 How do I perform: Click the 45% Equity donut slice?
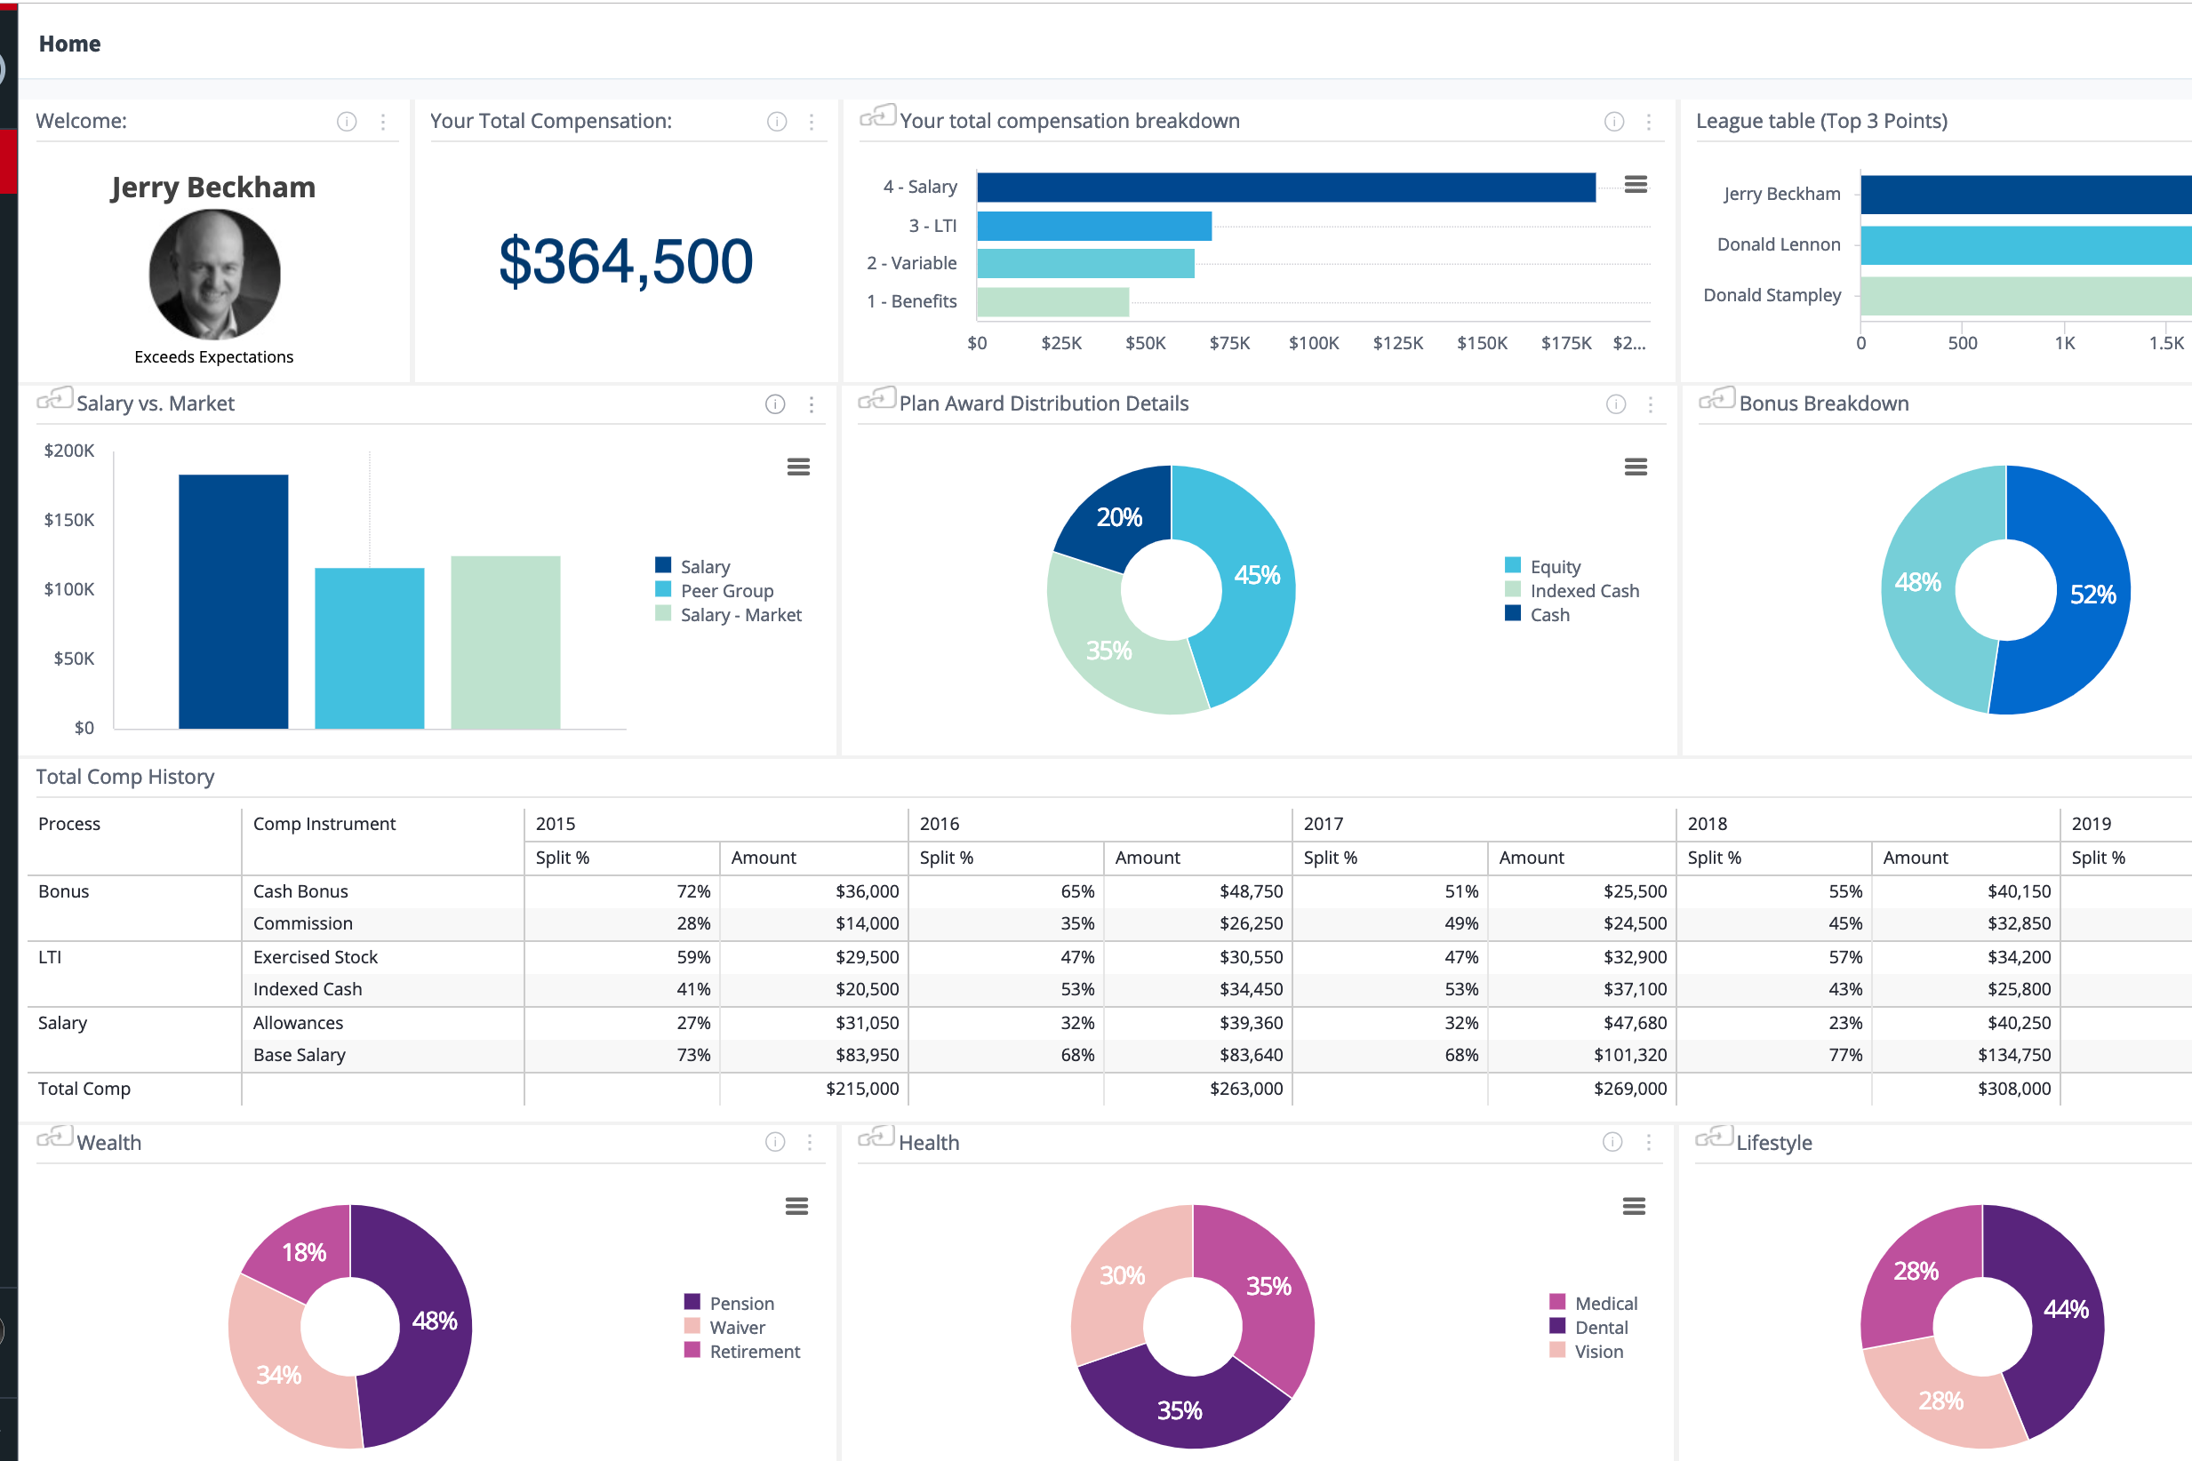(1255, 576)
